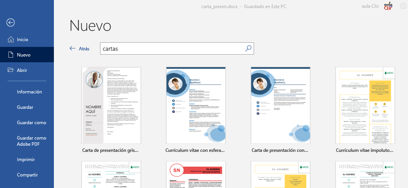408x188 pixels.
Task: Open the Imprimir page
Action: pyautogui.click(x=26, y=160)
